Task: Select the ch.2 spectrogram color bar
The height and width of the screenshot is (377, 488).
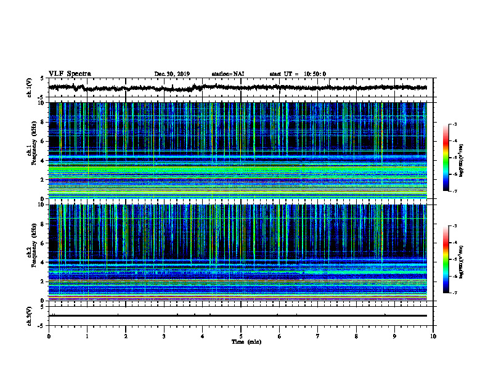Action: tap(445, 259)
